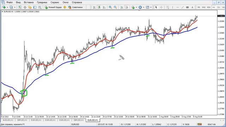Switch timeframe to M30
This screenshot has height=127, width=226.
tap(209, 7)
